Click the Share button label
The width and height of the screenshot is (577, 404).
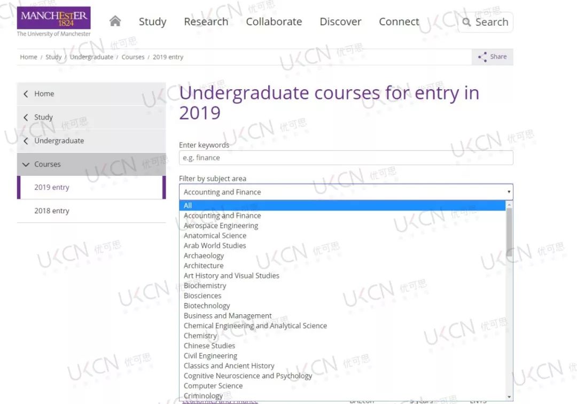[x=498, y=57]
